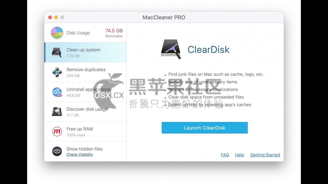Select the Free up RAM sidebar item
This screenshot has height=184, width=328.
click(x=85, y=131)
